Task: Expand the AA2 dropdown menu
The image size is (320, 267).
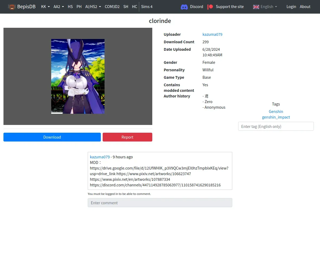Action: pos(59,7)
